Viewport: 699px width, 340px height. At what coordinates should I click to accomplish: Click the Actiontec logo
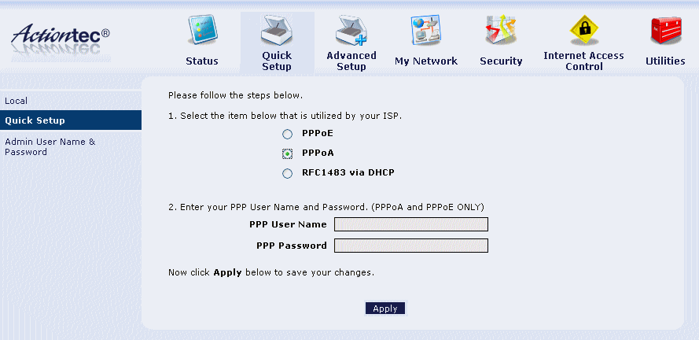(x=61, y=41)
